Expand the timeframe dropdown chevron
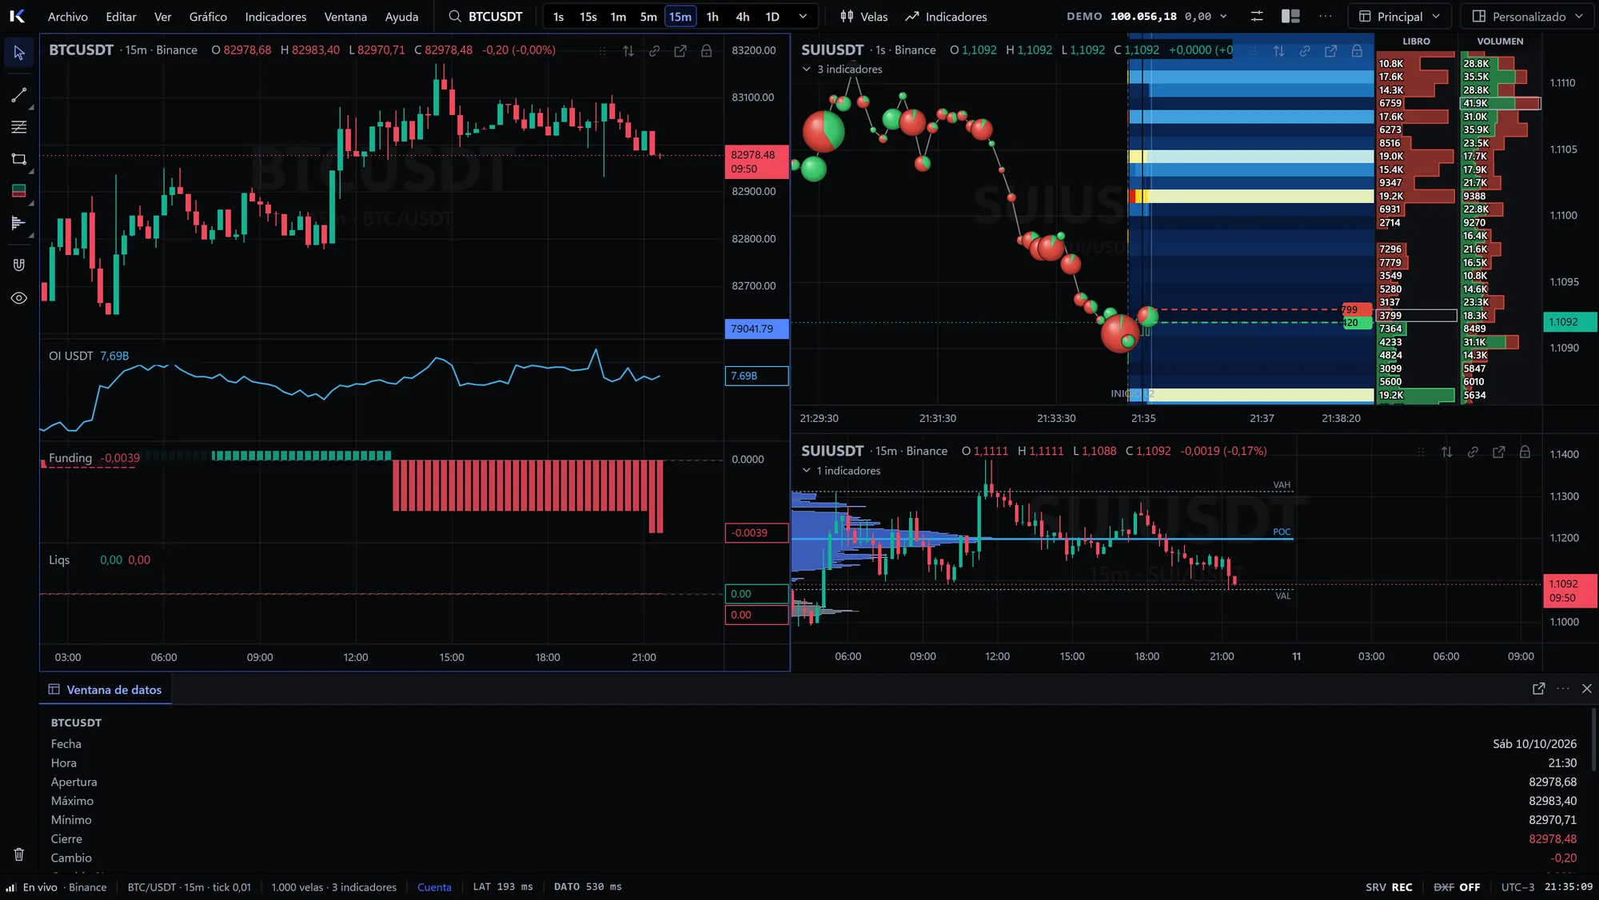 tap(803, 16)
